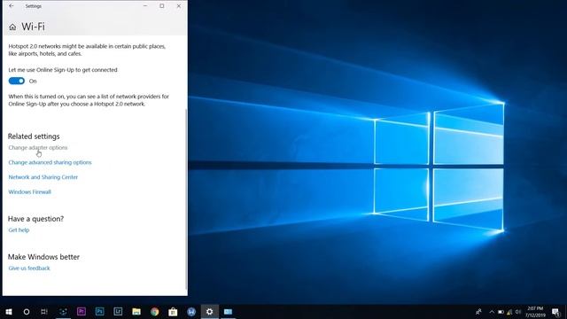The height and width of the screenshot is (319, 567).
Task: Click the battery icon in system tray
Action: pyautogui.click(x=501, y=312)
